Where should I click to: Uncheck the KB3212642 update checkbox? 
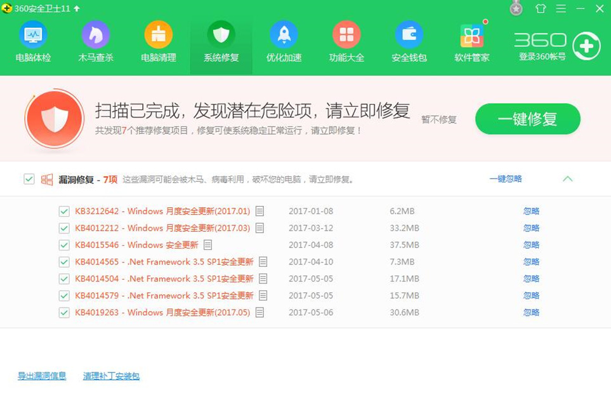click(64, 211)
